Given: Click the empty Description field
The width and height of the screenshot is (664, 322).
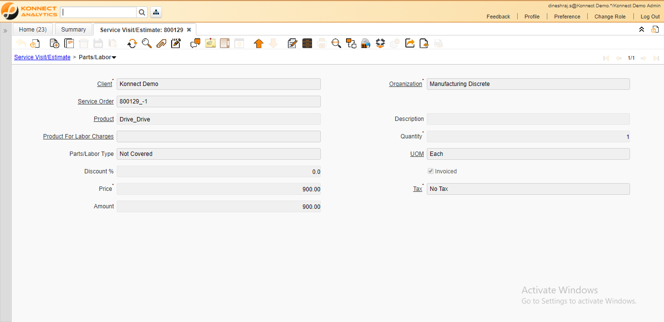Looking at the screenshot, I should point(528,119).
